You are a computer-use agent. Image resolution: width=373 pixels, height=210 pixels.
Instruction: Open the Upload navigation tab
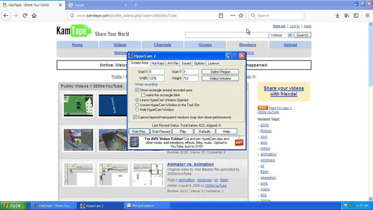(x=290, y=45)
